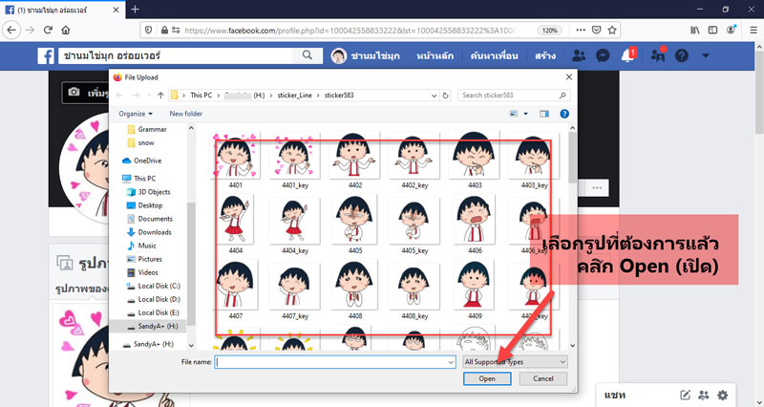The width and height of the screenshot is (764, 407).
Task: Open File name dropdown arrow
Action: [451, 362]
